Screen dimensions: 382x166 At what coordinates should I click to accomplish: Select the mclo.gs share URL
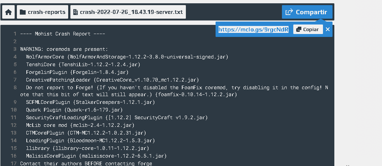pos(253,29)
